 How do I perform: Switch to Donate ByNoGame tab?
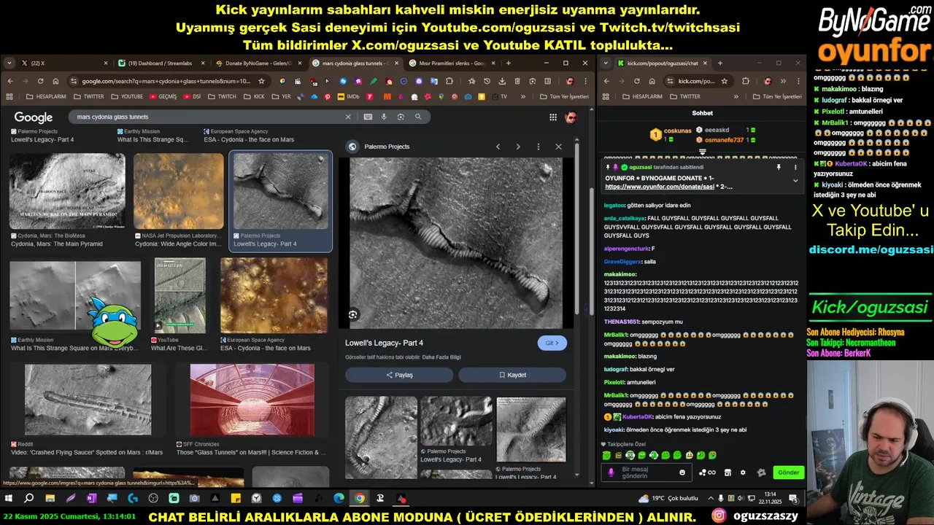258,63
